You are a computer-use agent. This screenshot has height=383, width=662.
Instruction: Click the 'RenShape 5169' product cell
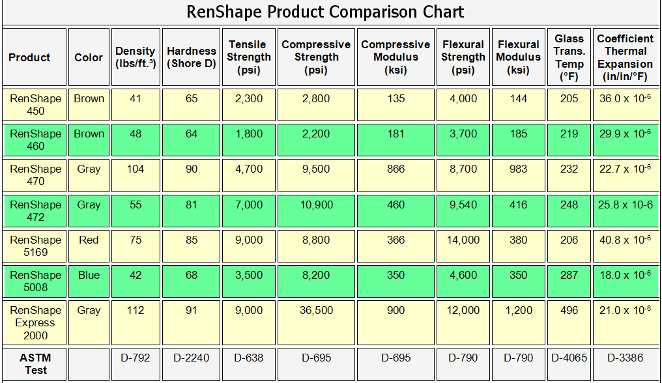click(x=35, y=246)
